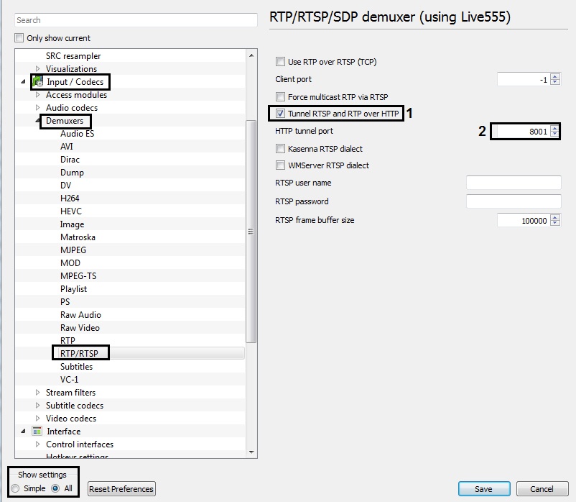Open the MPEG-TS demuxer settings

tap(78, 276)
